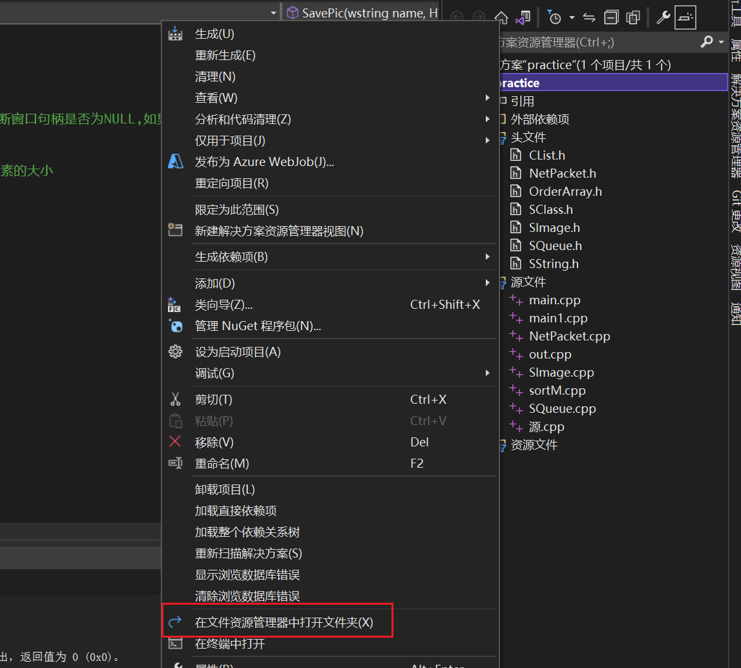741x668 pixels.
Task: Expand the 调试(G) submenu
Action: [487, 373]
